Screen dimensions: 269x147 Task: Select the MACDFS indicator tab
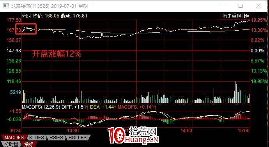coord(14,137)
